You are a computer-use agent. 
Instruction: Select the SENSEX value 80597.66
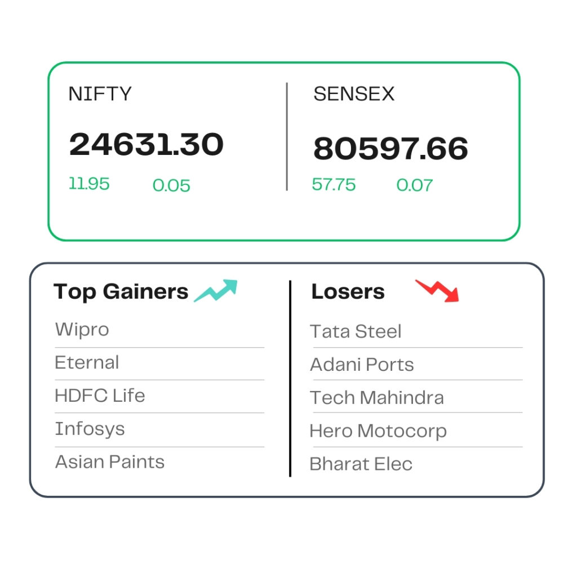point(391,148)
